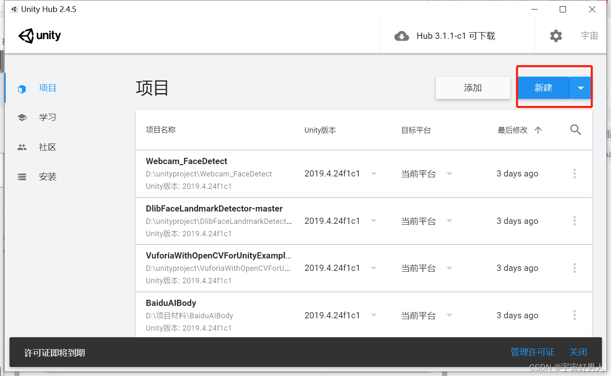The width and height of the screenshot is (611, 376).
Task: Maximize the Unity Hub window
Action: pos(563,9)
